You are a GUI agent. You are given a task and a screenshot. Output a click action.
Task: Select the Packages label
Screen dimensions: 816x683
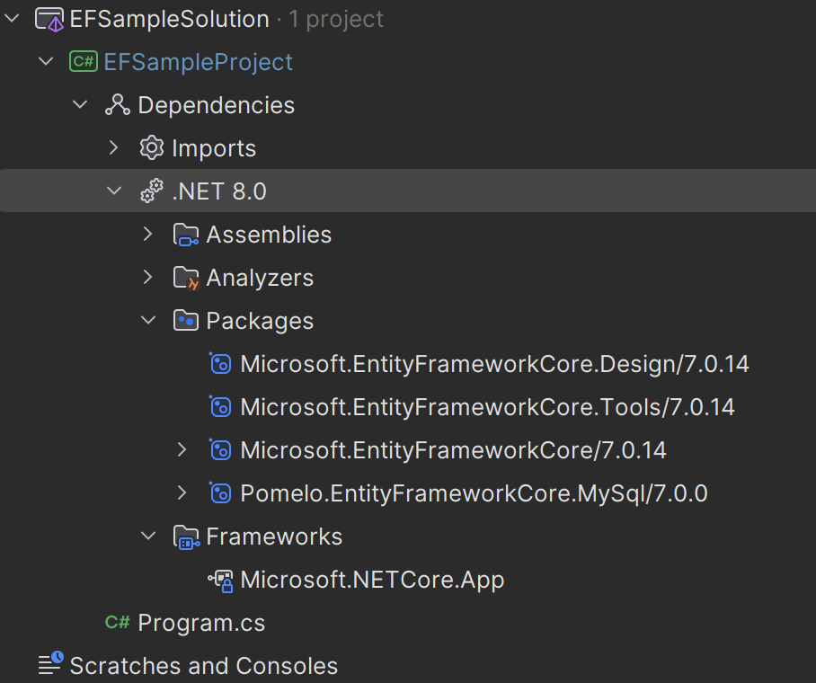click(x=261, y=321)
